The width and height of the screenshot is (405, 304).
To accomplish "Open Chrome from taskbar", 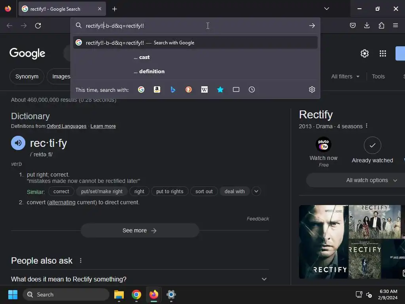I will pyautogui.click(x=136, y=294).
